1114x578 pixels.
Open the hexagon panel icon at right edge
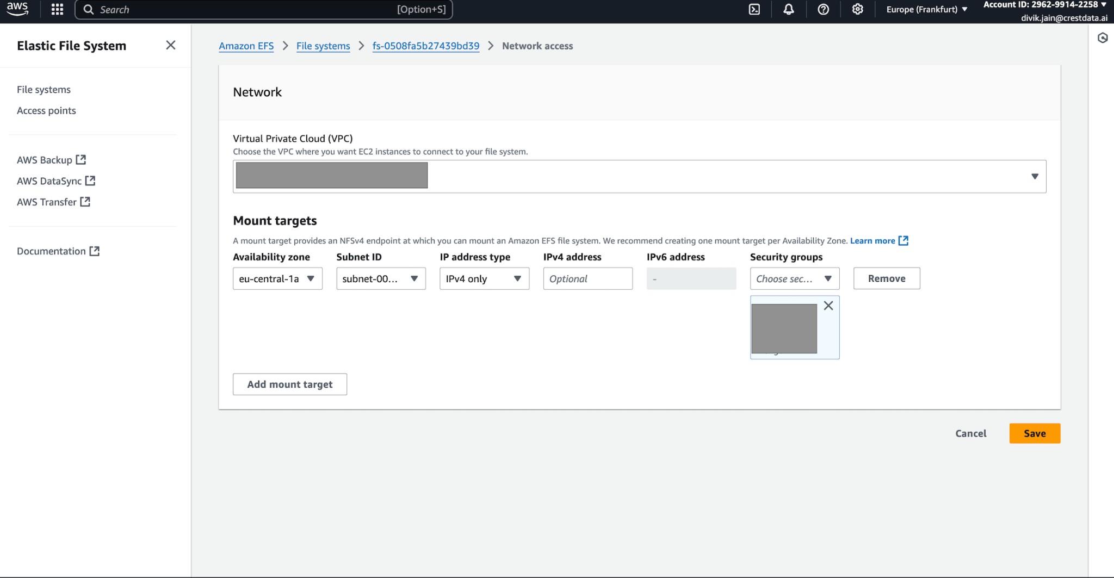1103,38
